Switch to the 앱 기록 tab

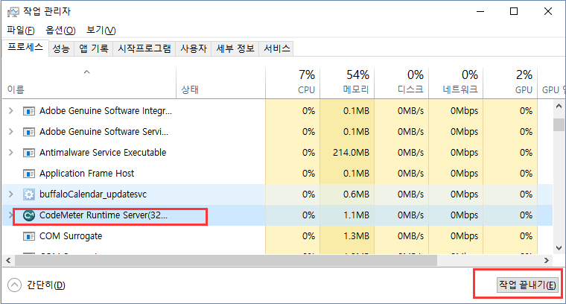(x=94, y=48)
